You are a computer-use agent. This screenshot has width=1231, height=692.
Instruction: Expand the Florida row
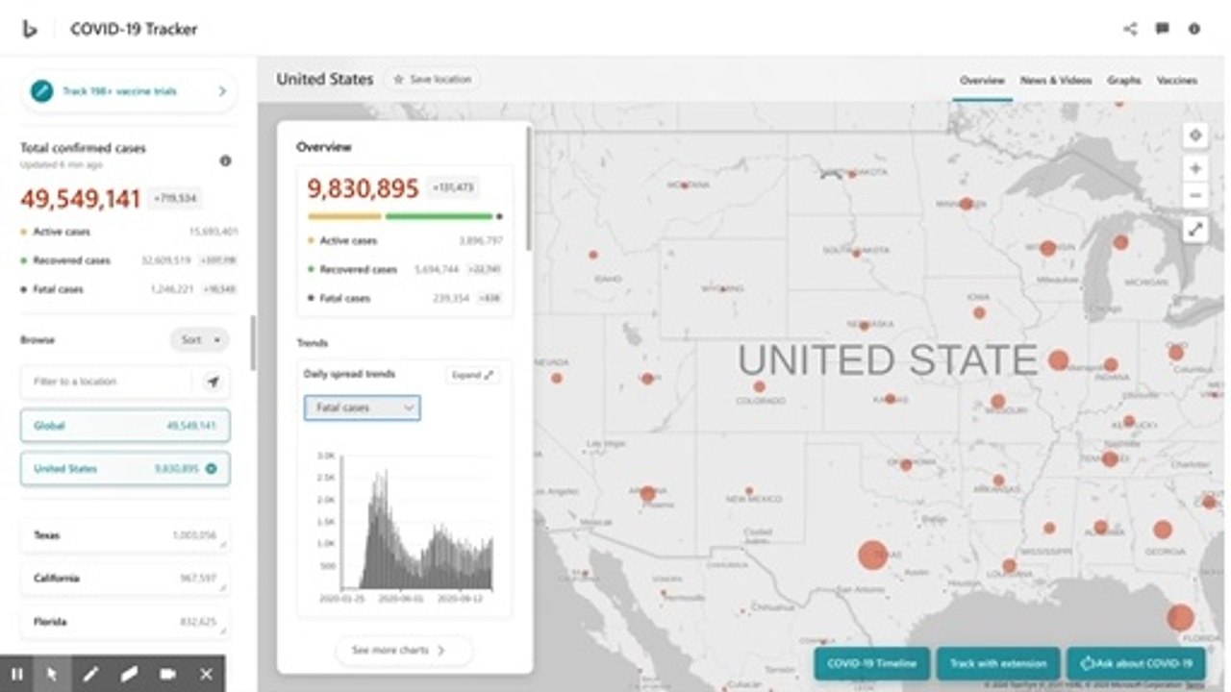(125, 622)
